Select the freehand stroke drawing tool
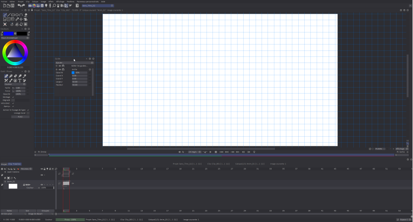 click(5, 15)
